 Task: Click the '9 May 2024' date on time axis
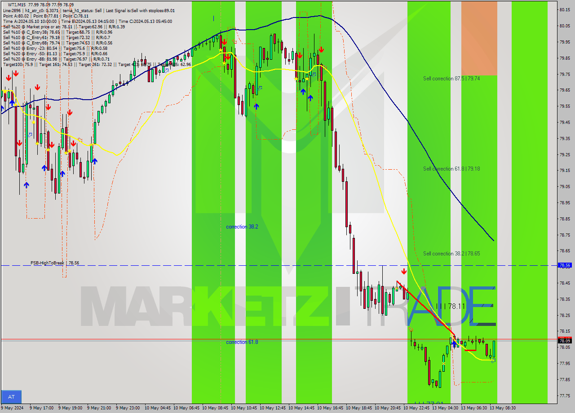[x=13, y=408]
